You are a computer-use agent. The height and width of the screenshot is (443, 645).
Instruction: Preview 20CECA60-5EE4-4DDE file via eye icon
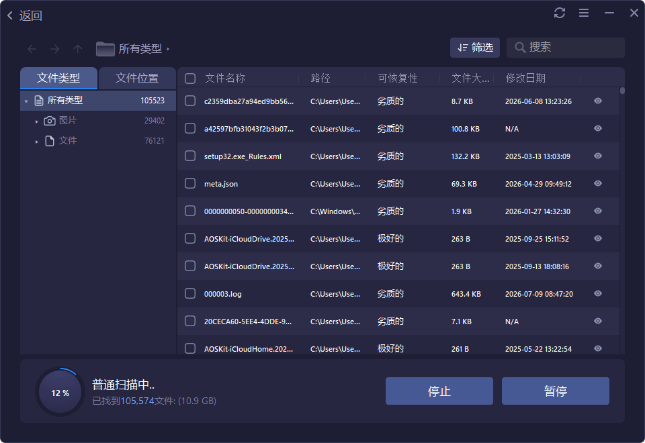(598, 321)
